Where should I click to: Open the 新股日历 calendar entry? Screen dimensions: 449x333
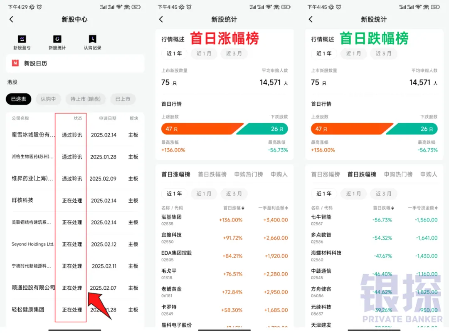(x=75, y=63)
